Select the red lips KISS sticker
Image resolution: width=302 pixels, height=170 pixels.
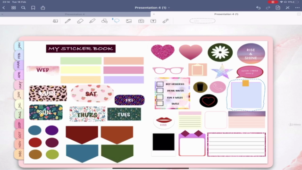pyautogui.click(x=164, y=121)
